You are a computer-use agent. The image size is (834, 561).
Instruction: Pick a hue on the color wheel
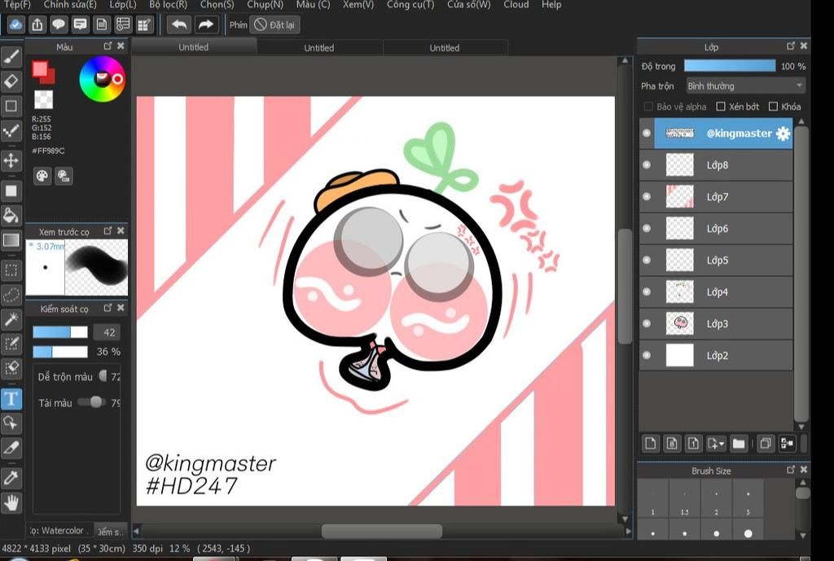coord(102,79)
